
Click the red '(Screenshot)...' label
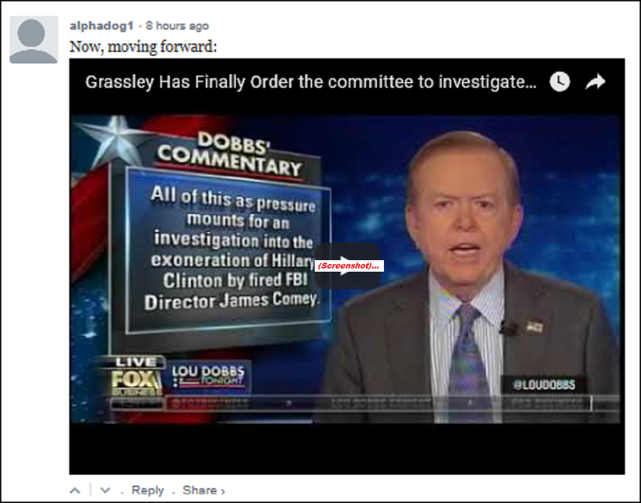point(349,266)
